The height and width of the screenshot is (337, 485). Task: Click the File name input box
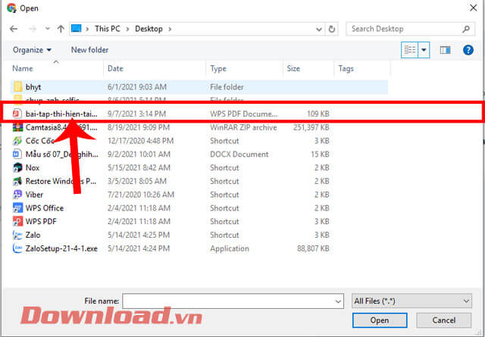(x=229, y=301)
